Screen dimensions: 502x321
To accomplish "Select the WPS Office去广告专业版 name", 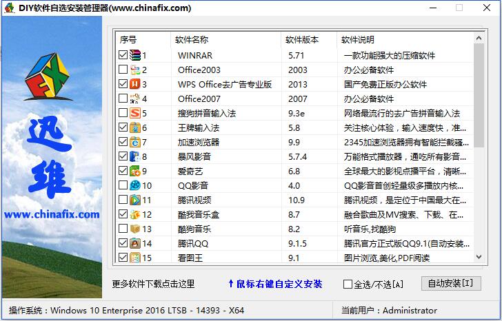I will [225, 85].
